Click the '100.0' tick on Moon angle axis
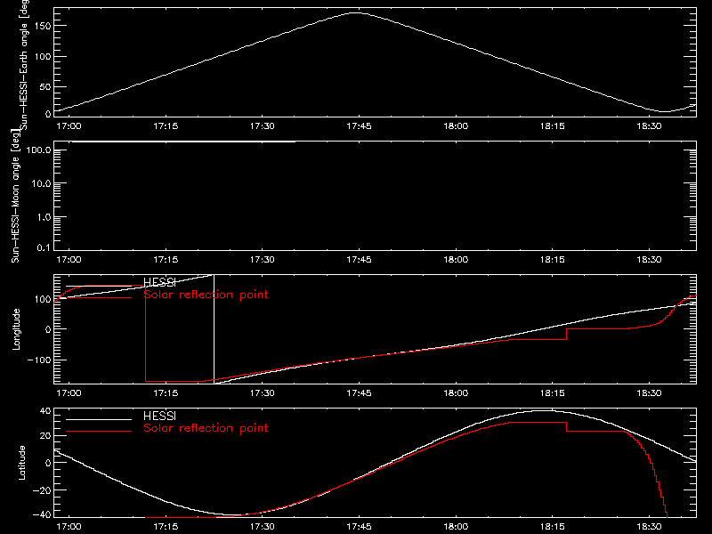Screen dimensions: 712x534 click(39, 150)
